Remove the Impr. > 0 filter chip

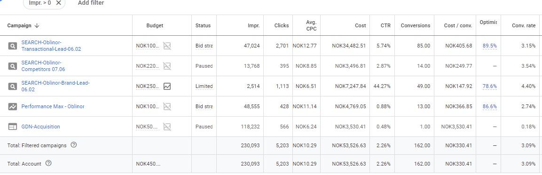coord(58,3)
